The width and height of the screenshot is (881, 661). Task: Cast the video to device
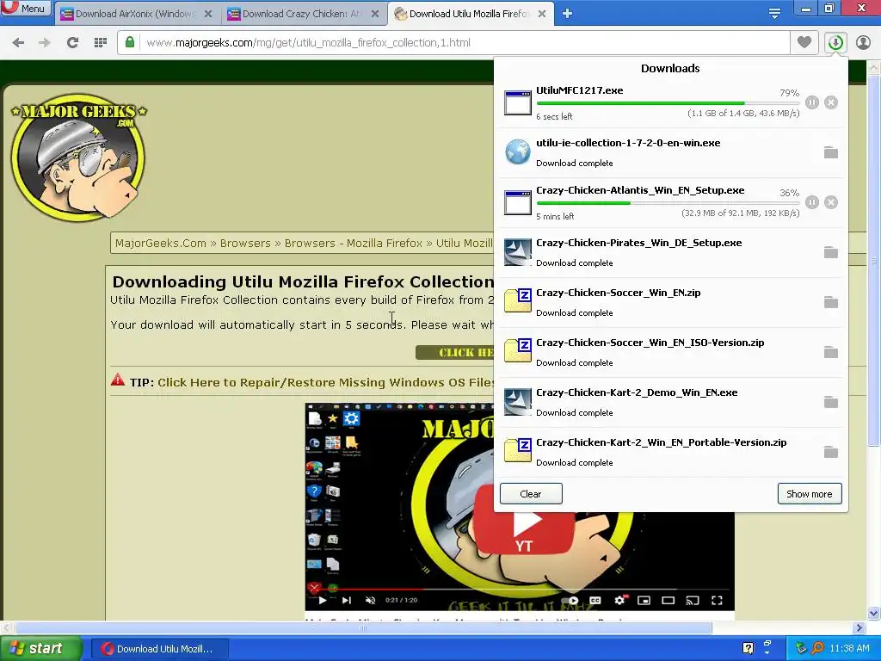coord(693,600)
